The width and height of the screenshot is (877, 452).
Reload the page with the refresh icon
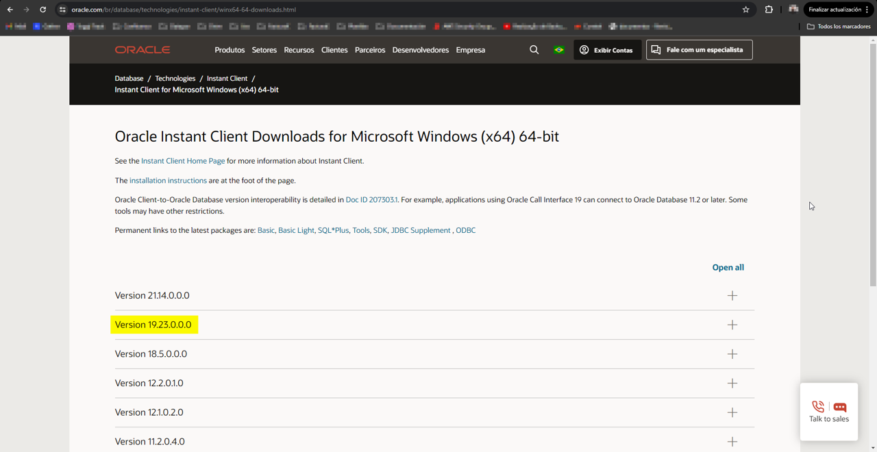(x=42, y=10)
